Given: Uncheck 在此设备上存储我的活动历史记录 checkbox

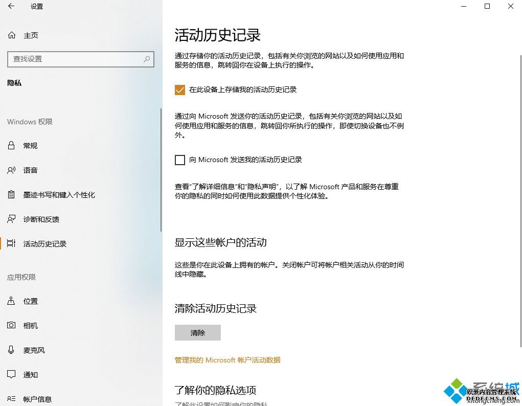Looking at the screenshot, I should (180, 90).
